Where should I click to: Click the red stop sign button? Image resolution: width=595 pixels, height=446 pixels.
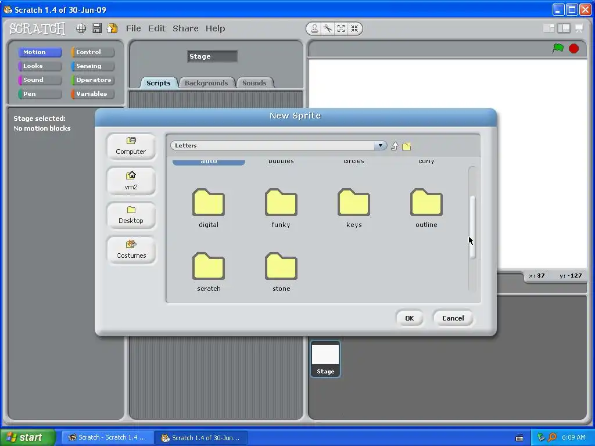coord(574,49)
